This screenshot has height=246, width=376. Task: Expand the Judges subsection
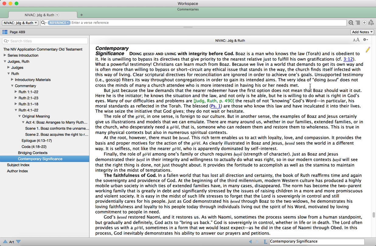9,68
